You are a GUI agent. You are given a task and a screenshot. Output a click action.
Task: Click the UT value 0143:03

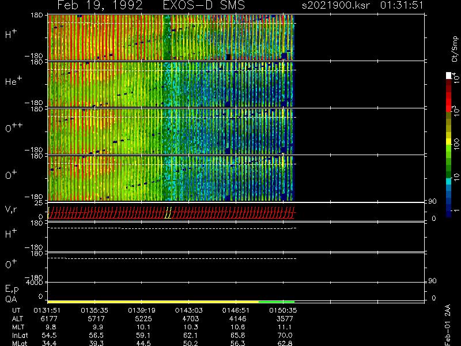click(x=189, y=310)
